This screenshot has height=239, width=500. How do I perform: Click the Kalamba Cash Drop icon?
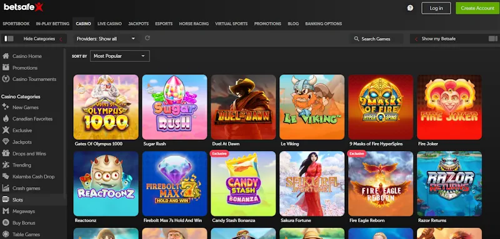coord(6,177)
